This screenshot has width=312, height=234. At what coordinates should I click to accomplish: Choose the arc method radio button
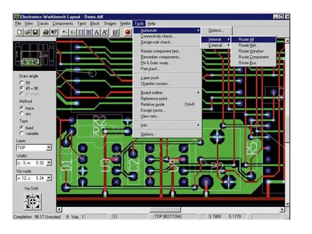coord(22,114)
